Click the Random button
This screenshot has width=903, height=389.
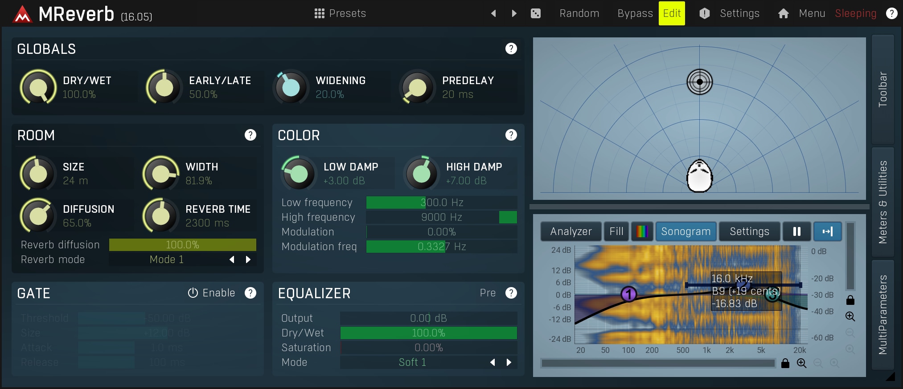(x=579, y=13)
